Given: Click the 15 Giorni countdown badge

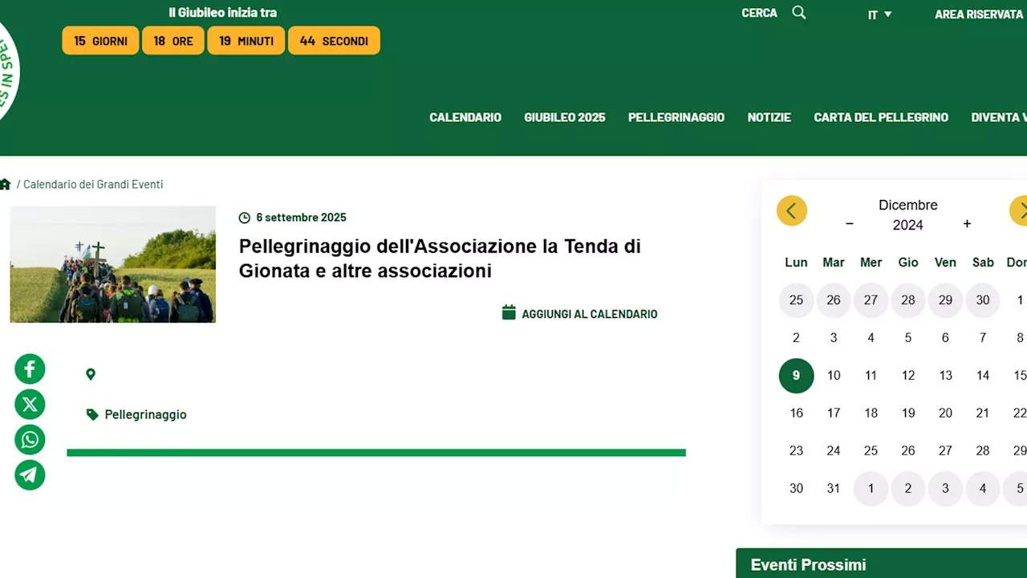Looking at the screenshot, I should pos(100,41).
